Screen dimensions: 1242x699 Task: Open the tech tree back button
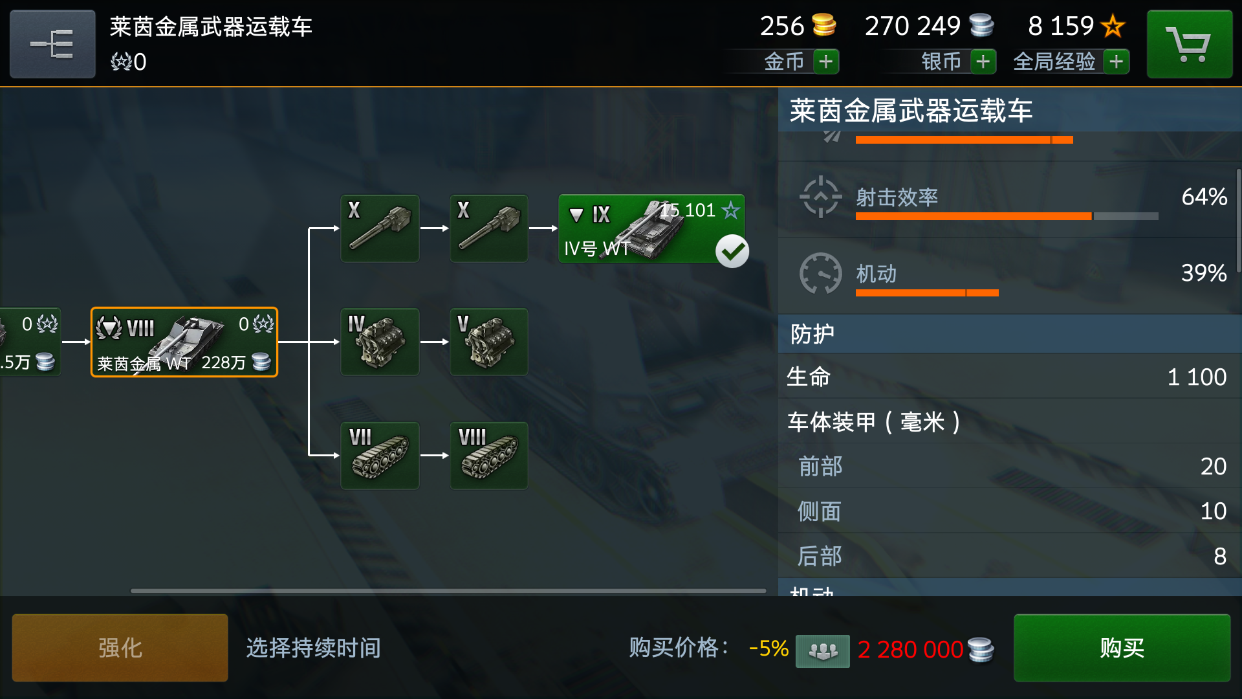click(52, 44)
